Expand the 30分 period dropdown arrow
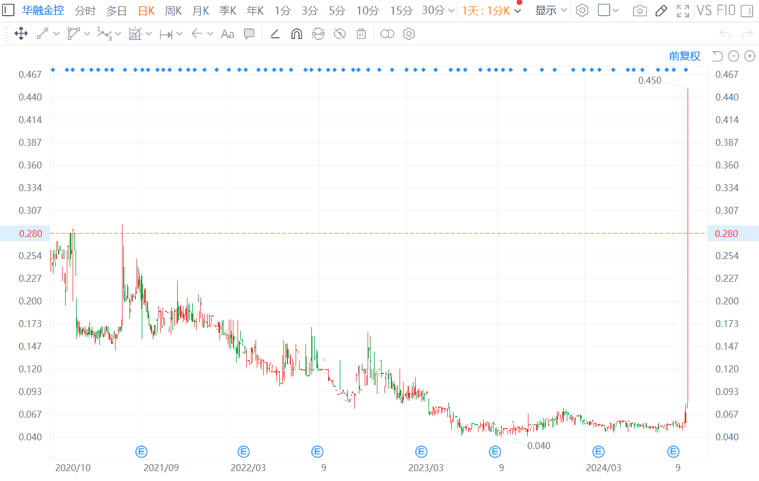Viewport: 759px width, 481px height. click(452, 10)
